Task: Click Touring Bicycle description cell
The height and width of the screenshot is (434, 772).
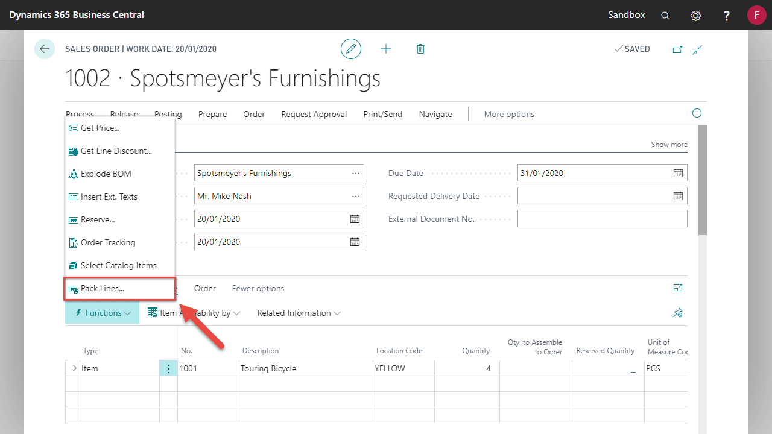Action: tap(306, 368)
